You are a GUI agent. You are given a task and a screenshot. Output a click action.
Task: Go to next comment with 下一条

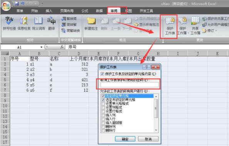click(127, 23)
